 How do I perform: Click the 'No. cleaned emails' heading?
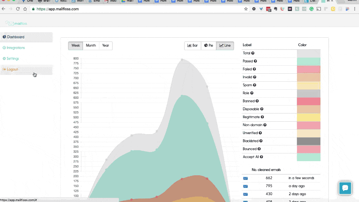click(x=266, y=170)
